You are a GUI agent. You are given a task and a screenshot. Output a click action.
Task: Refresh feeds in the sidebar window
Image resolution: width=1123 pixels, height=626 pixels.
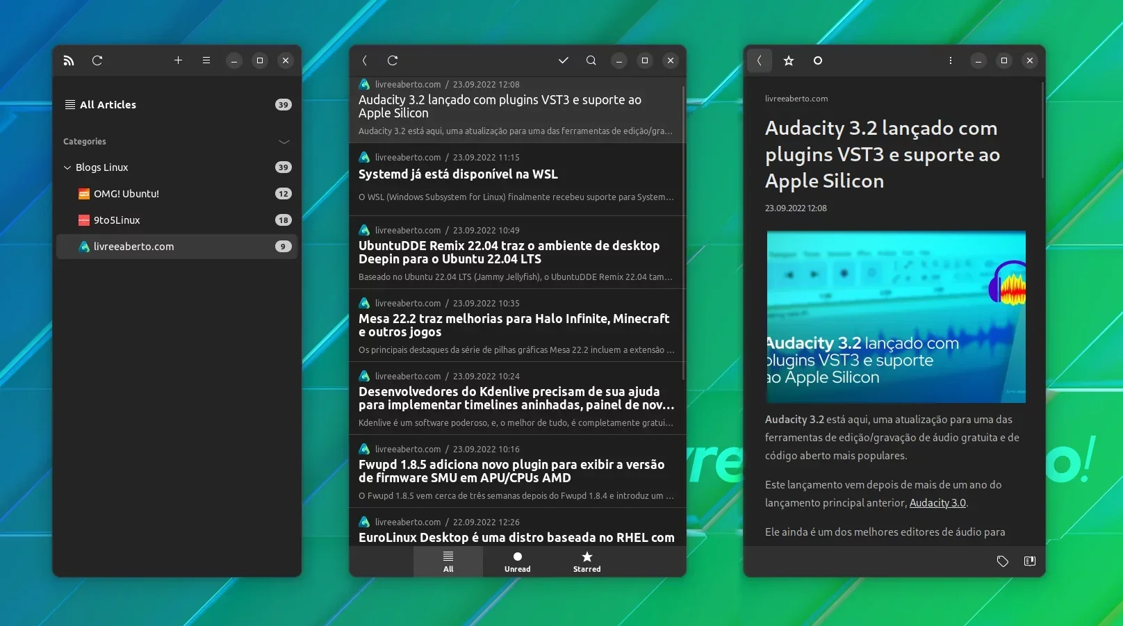97,60
